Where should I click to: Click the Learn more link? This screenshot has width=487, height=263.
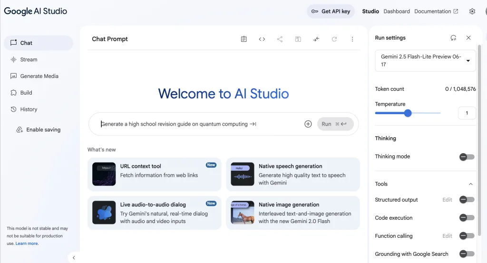[27, 244]
